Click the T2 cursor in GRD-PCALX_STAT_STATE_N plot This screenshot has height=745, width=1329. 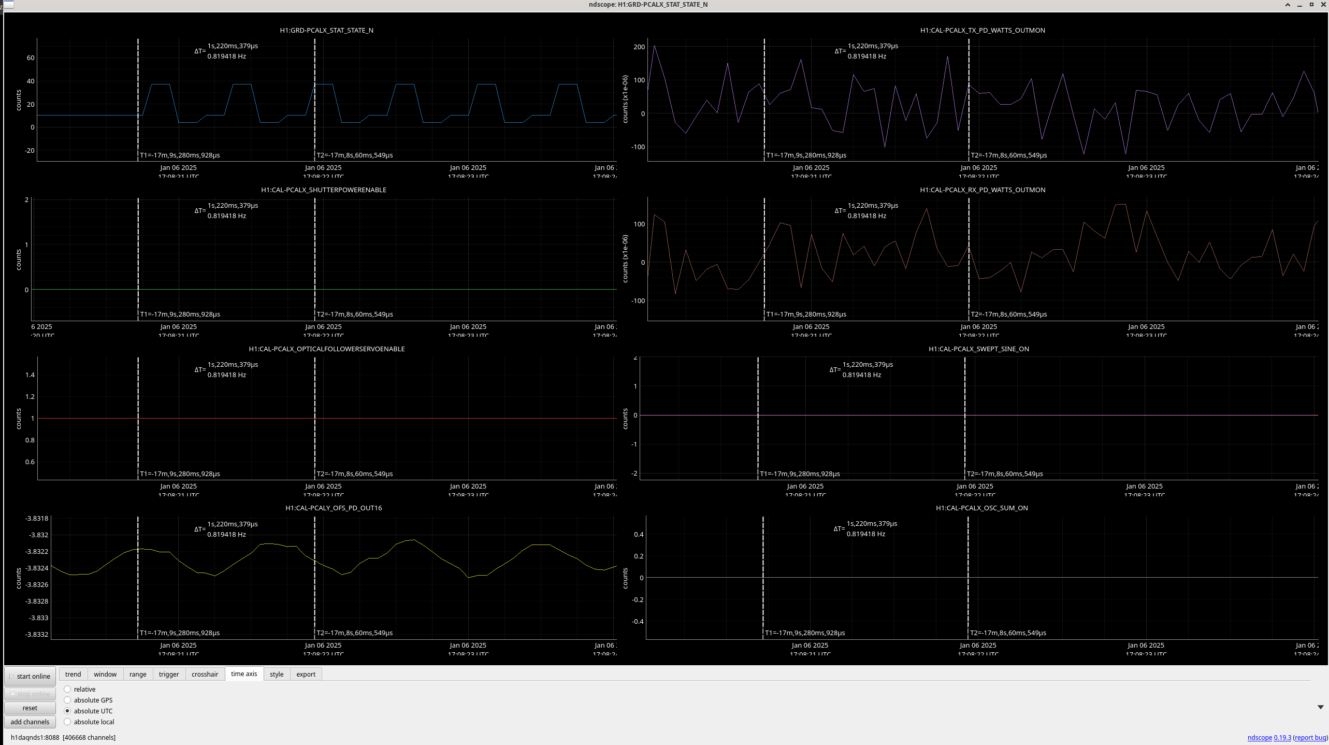[x=314, y=98]
